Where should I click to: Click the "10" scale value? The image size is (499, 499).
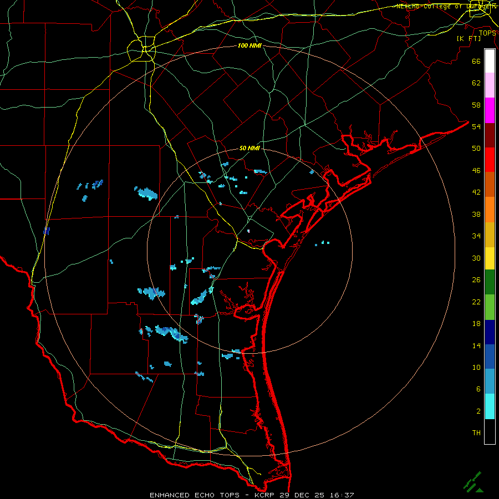pos(476,367)
